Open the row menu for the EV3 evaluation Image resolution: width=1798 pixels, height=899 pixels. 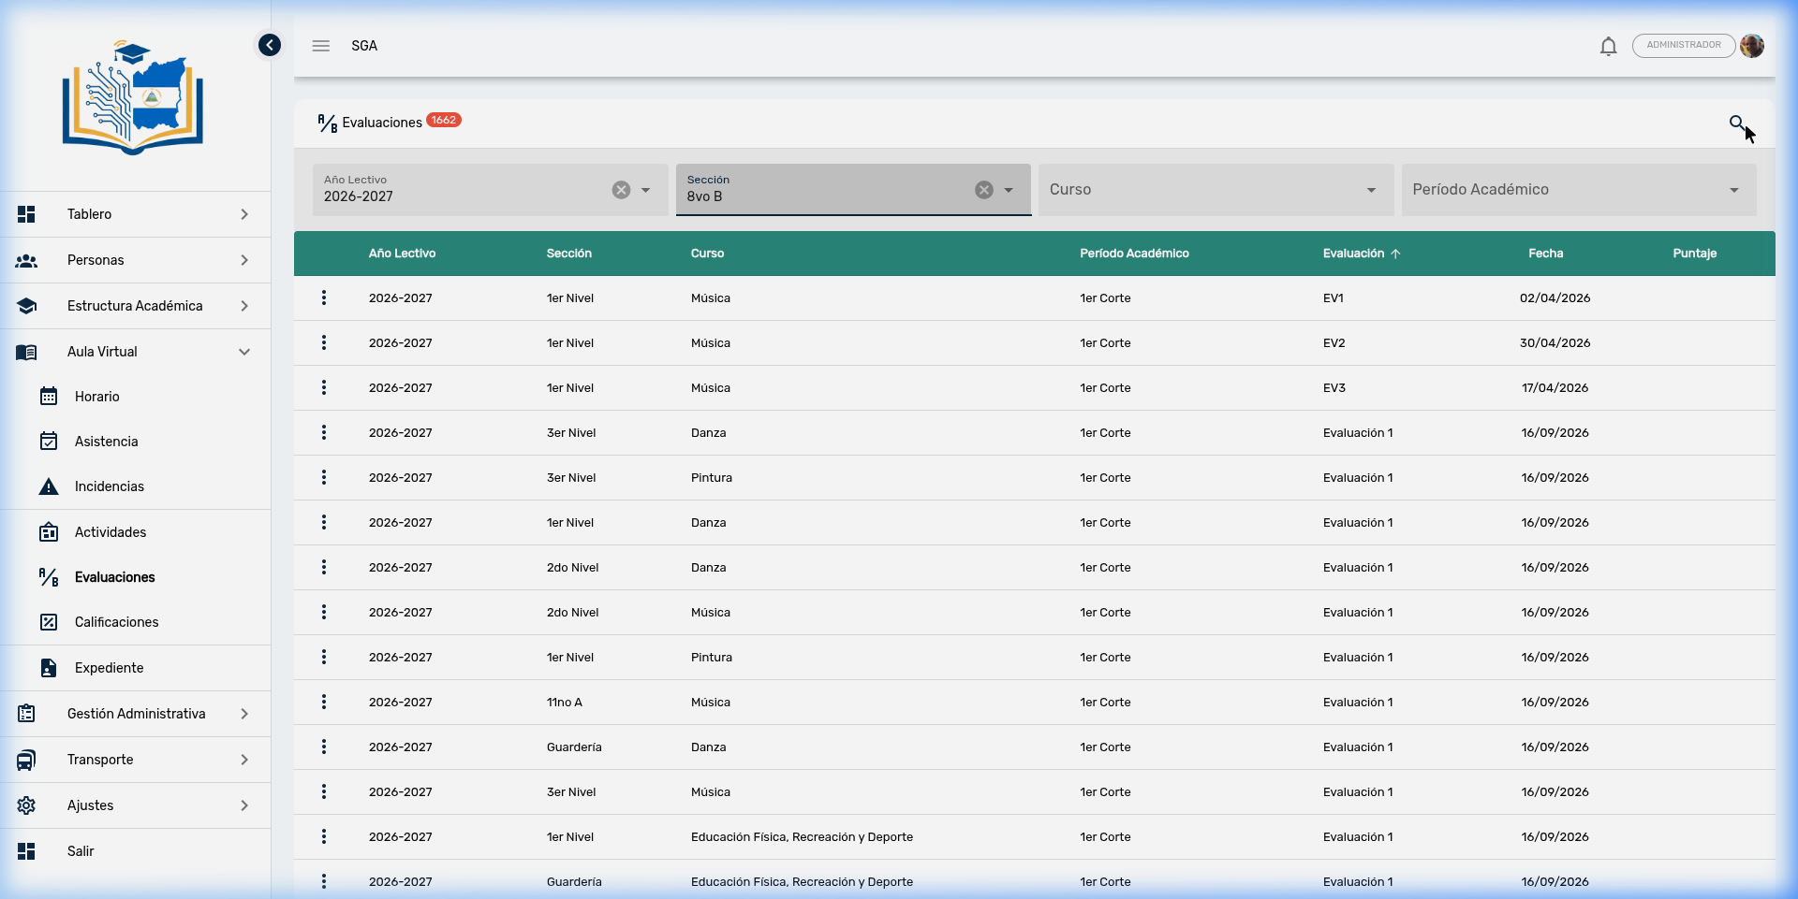tap(324, 387)
